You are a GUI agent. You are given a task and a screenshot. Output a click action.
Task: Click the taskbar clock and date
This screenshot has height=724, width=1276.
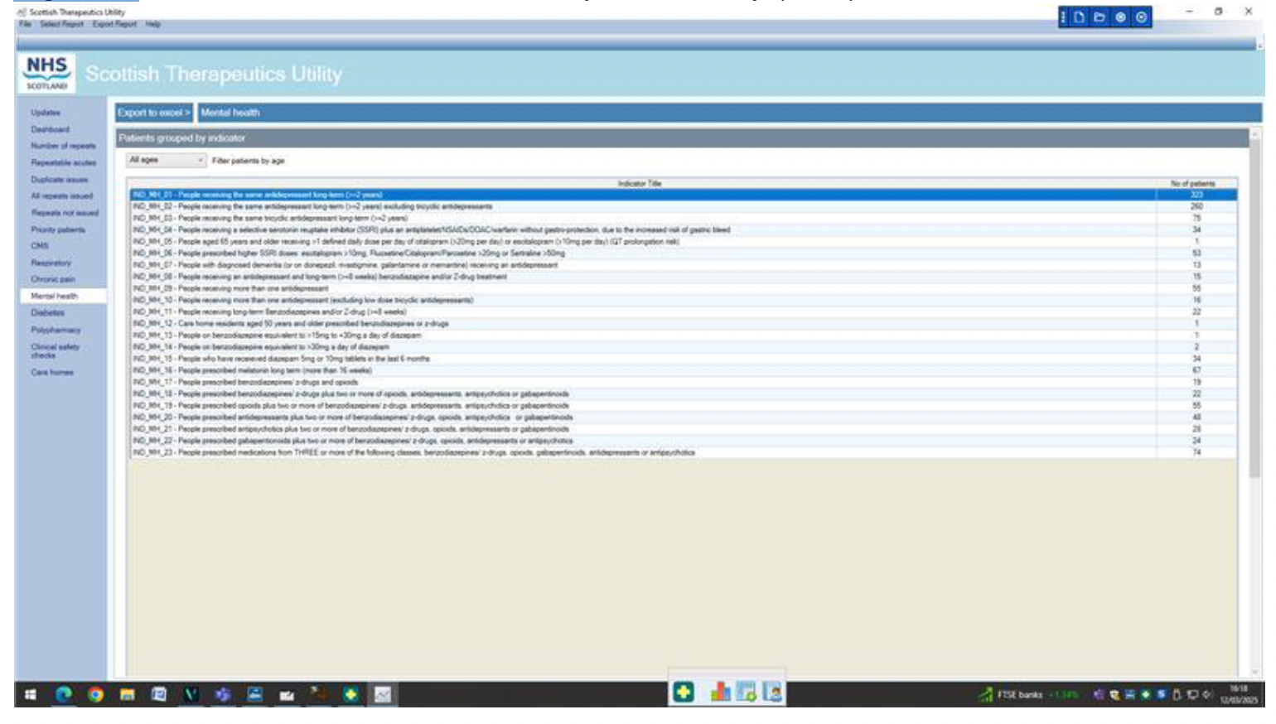point(1239,694)
